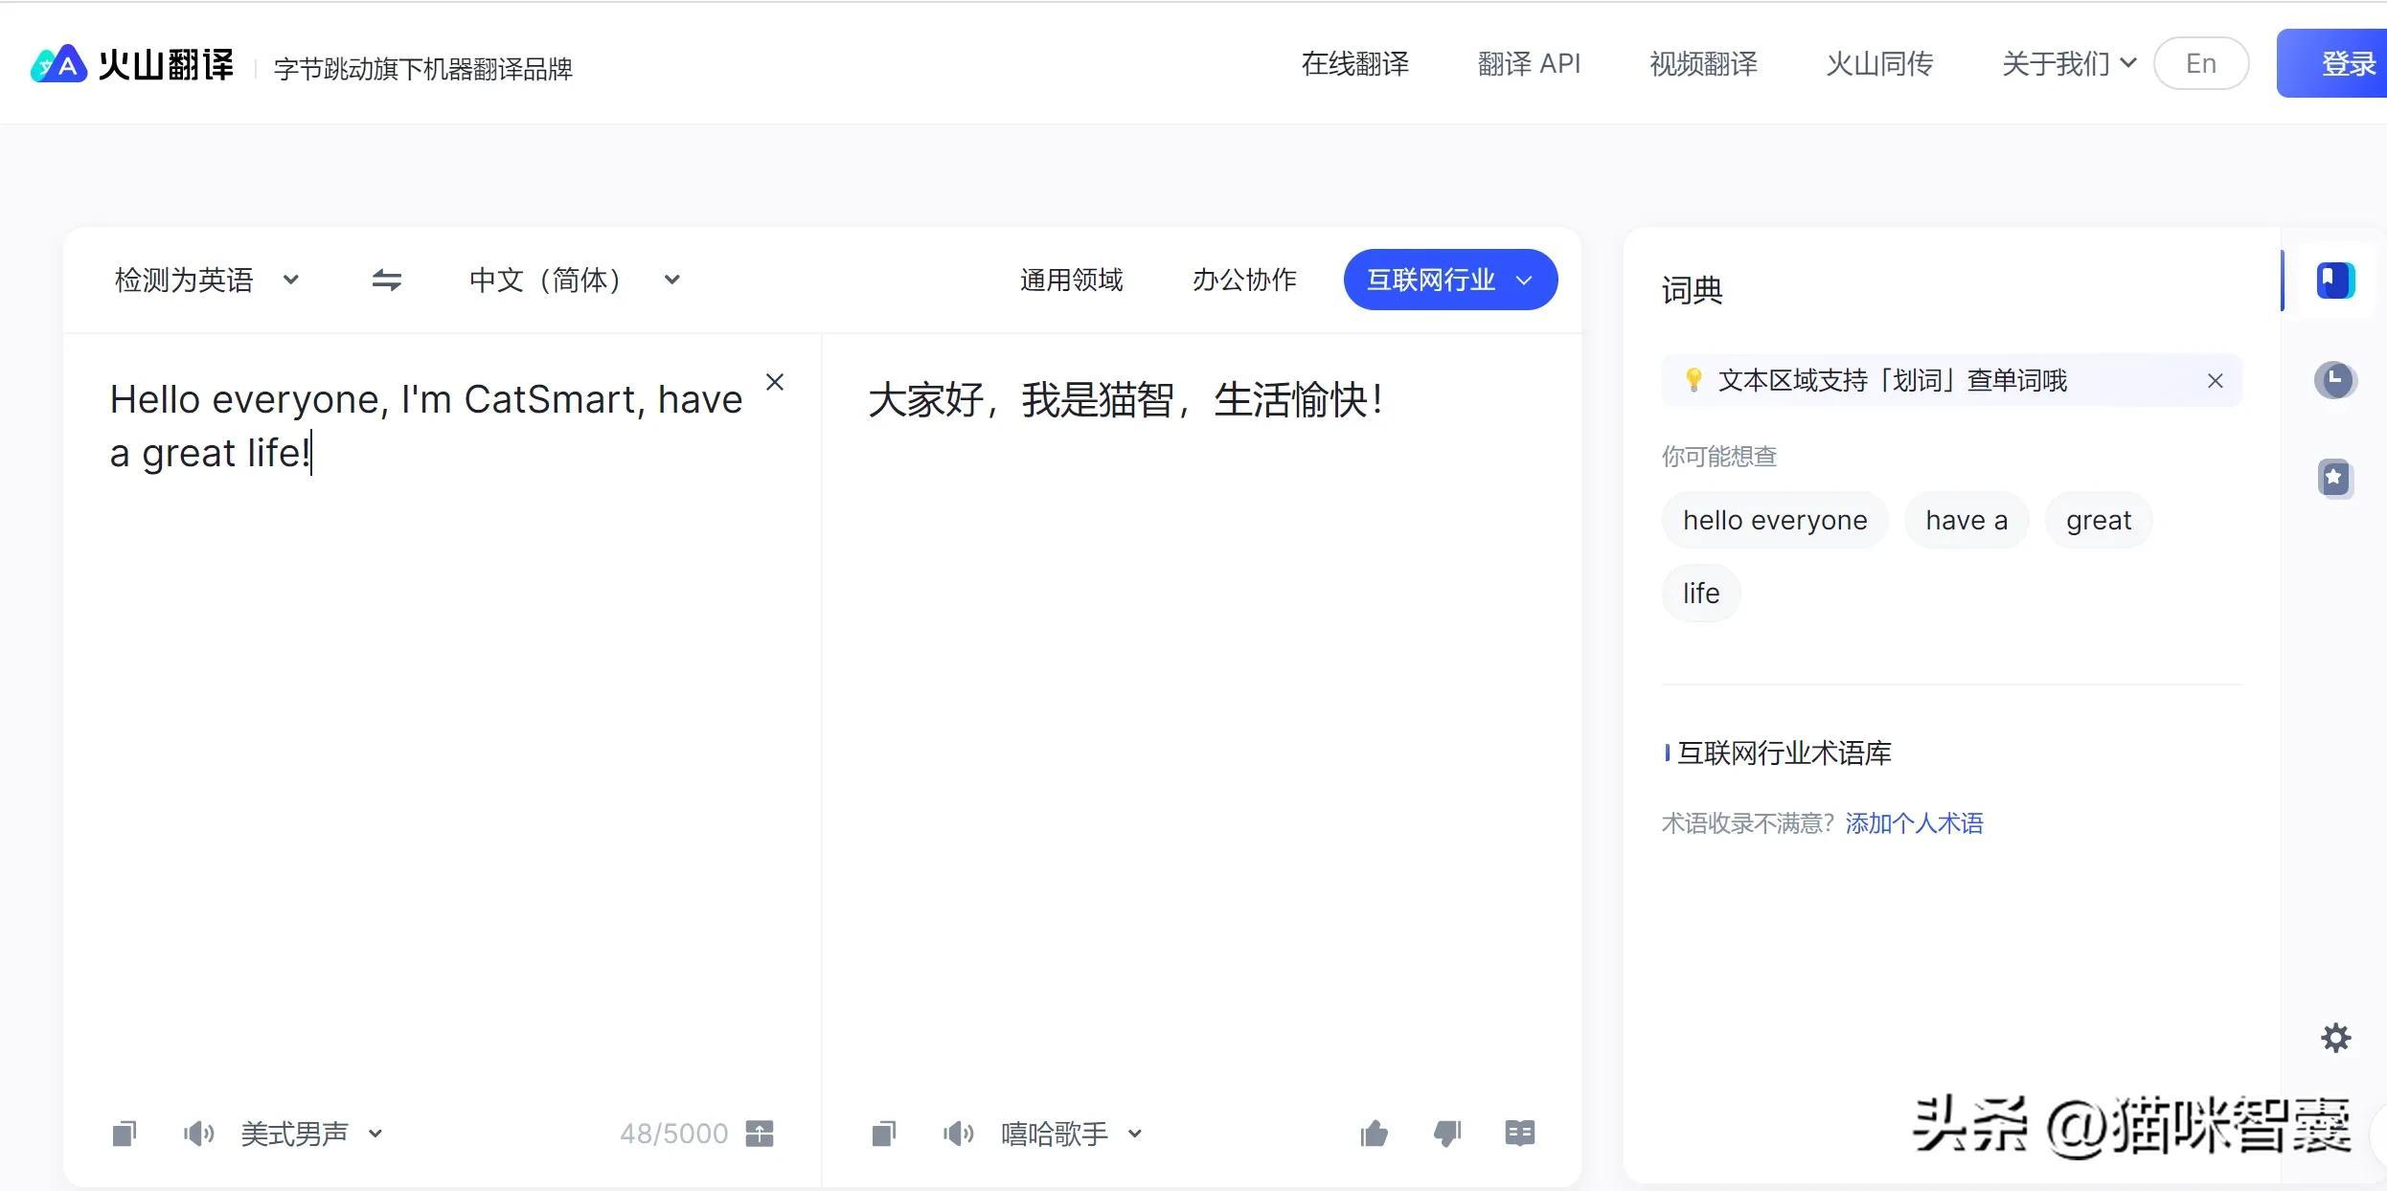Click the 48/5000 character counter
The height and width of the screenshot is (1191, 2387).
coord(673,1134)
